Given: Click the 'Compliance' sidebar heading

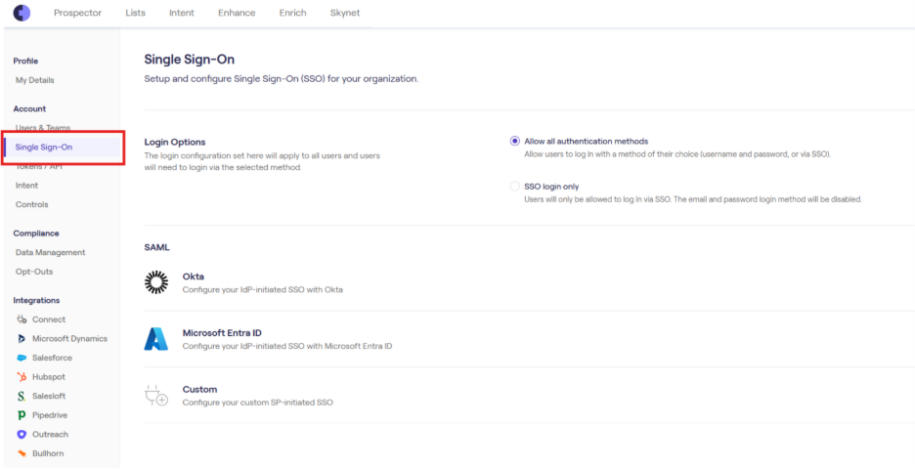Looking at the screenshot, I should (x=36, y=234).
